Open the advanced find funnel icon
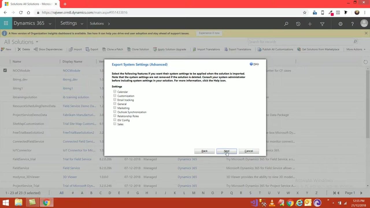The height and width of the screenshot is (208, 370). click(322, 24)
